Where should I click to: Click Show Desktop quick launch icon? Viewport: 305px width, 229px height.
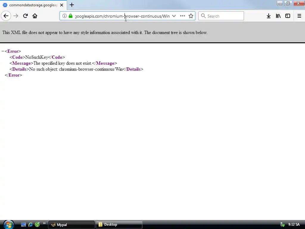23,225
